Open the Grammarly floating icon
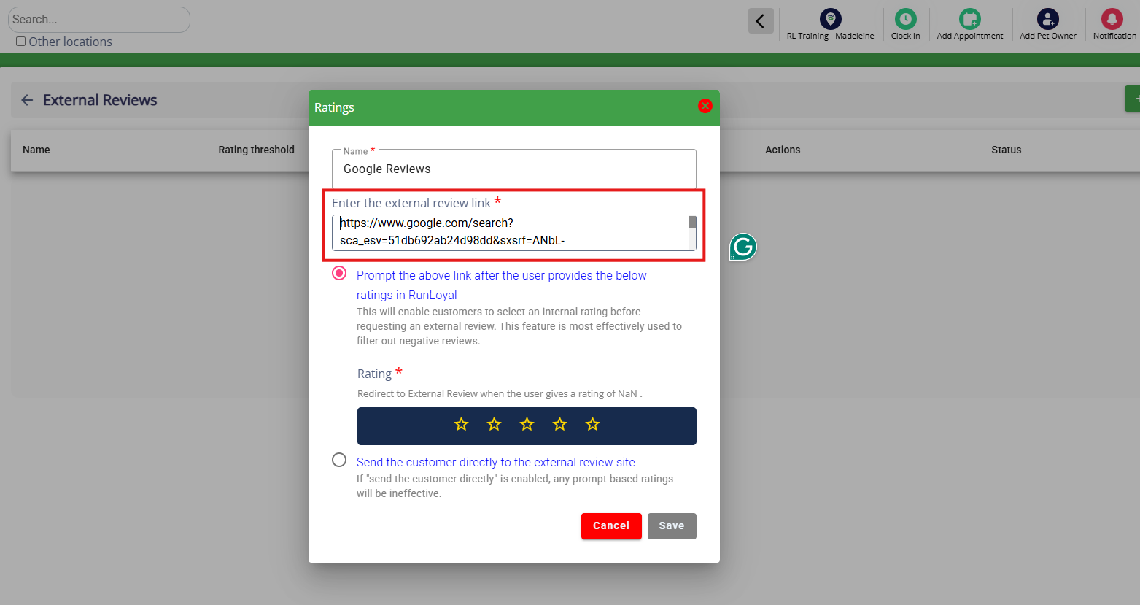This screenshot has height=605, width=1140. [743, 247]
